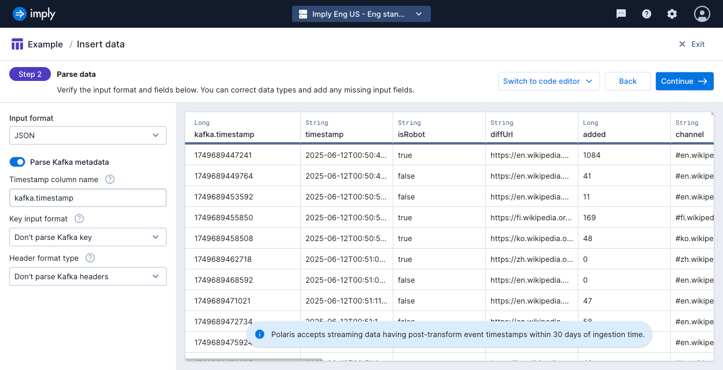Click the server icon in project selector
The width and height of the screenshot is (723, 370).
click(x=303, y=14)
